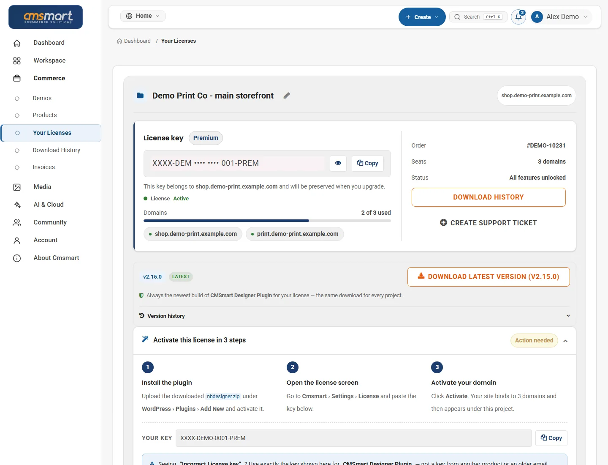
Task: Open the Media sidebar section
Action: (42, 187)
